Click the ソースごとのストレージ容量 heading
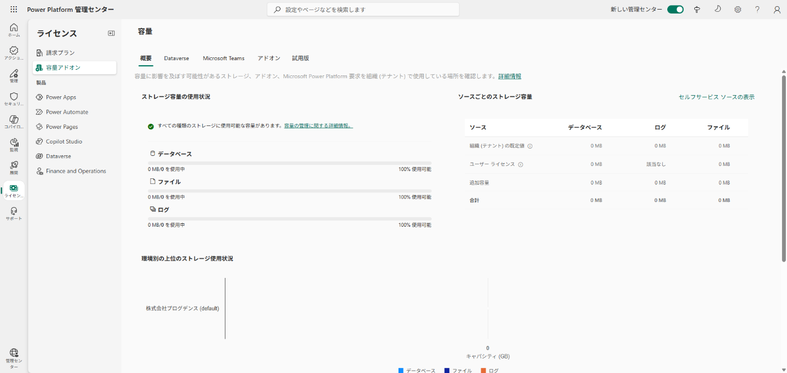787x373 pixels. click(495, 97)
